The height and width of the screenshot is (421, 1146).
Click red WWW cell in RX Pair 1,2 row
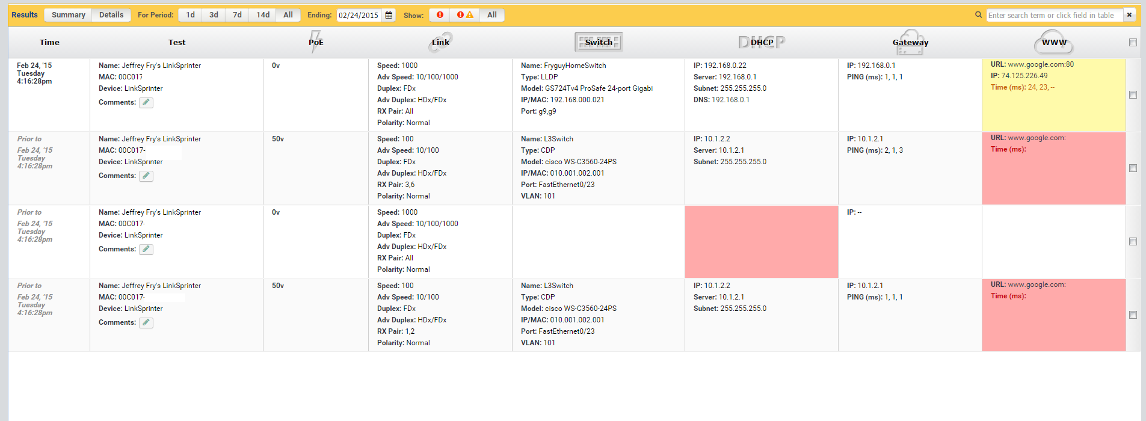pyautogui.click(x=1054, y=315)
